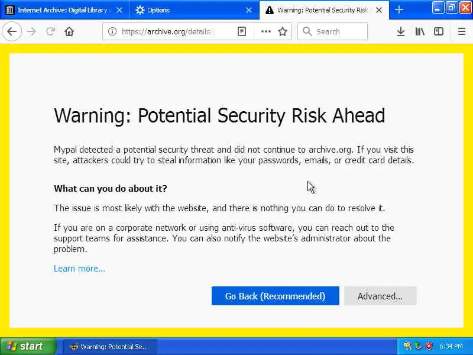Image resolution: width=473 pixels, height=355 pixels.
Task: Toggle the sidebars icon
Action: [439, 32]
